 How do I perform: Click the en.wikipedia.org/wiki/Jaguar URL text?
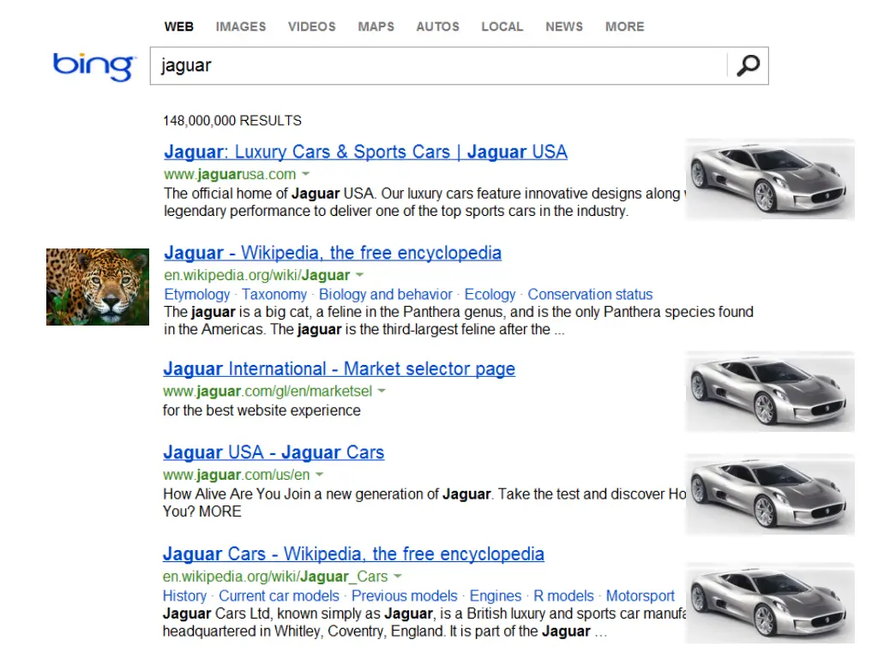click(x=256, y=275)
